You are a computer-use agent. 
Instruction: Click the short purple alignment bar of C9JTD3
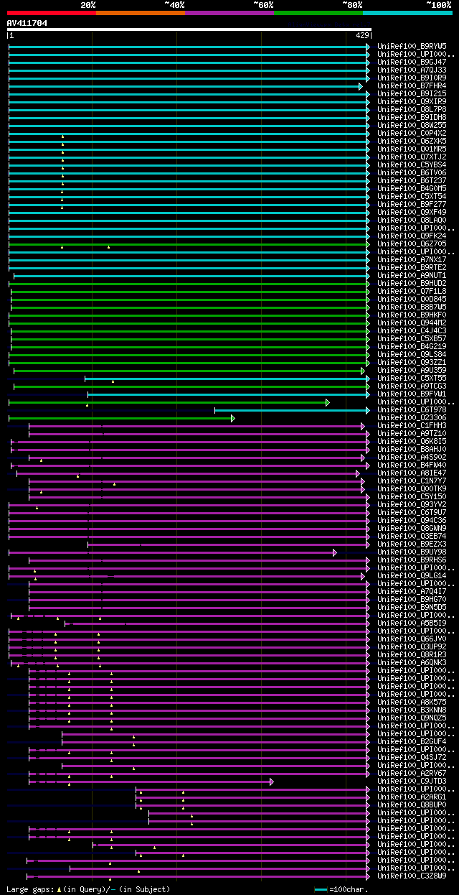coord(151,782)
